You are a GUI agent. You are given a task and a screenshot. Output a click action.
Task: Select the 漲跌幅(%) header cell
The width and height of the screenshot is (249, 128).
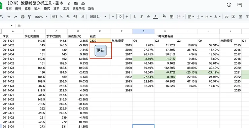tap(78, 36)
